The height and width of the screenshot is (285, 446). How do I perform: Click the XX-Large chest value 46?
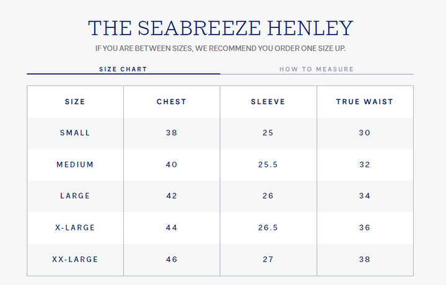172,259
